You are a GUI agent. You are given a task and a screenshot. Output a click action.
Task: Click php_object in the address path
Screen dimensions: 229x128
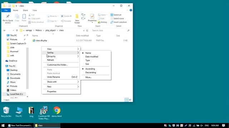pos(50,30)
